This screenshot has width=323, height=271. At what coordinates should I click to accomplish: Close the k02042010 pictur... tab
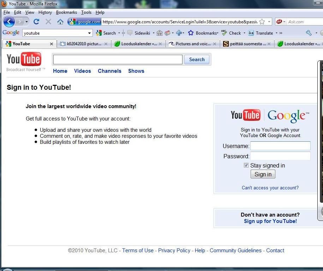106,44
